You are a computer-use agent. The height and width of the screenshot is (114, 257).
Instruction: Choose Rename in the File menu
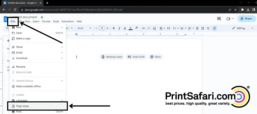pos(38,67)
